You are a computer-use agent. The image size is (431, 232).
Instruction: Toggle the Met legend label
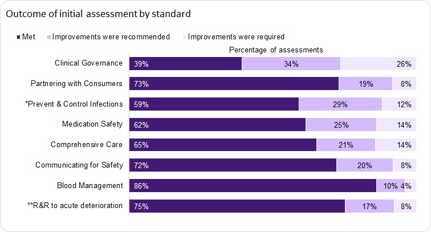[29, 37]
